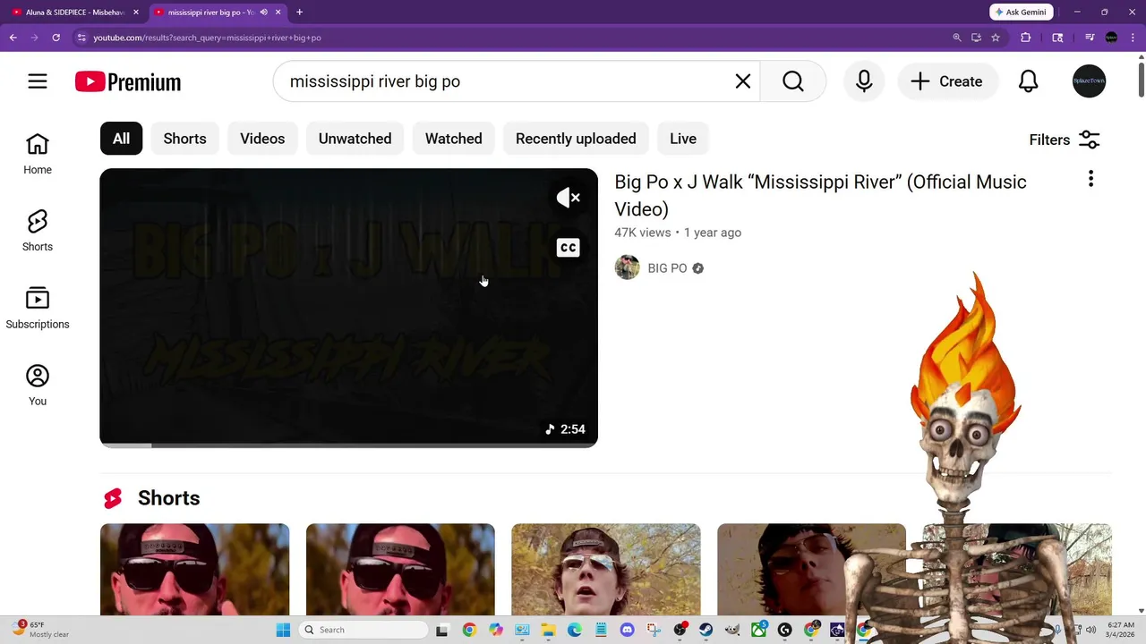Click the page vertical scrollbar

click(1141, 79)
